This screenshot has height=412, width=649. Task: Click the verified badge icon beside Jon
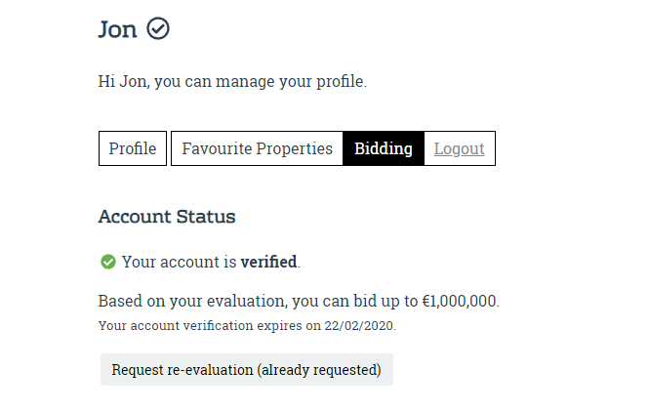[x=158, y=29]
